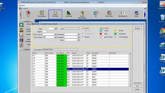Select room 109 in the list
Screen dimensions: 165x93
(80, 58)
